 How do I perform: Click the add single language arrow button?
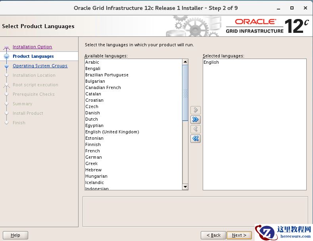coord(196,110)
